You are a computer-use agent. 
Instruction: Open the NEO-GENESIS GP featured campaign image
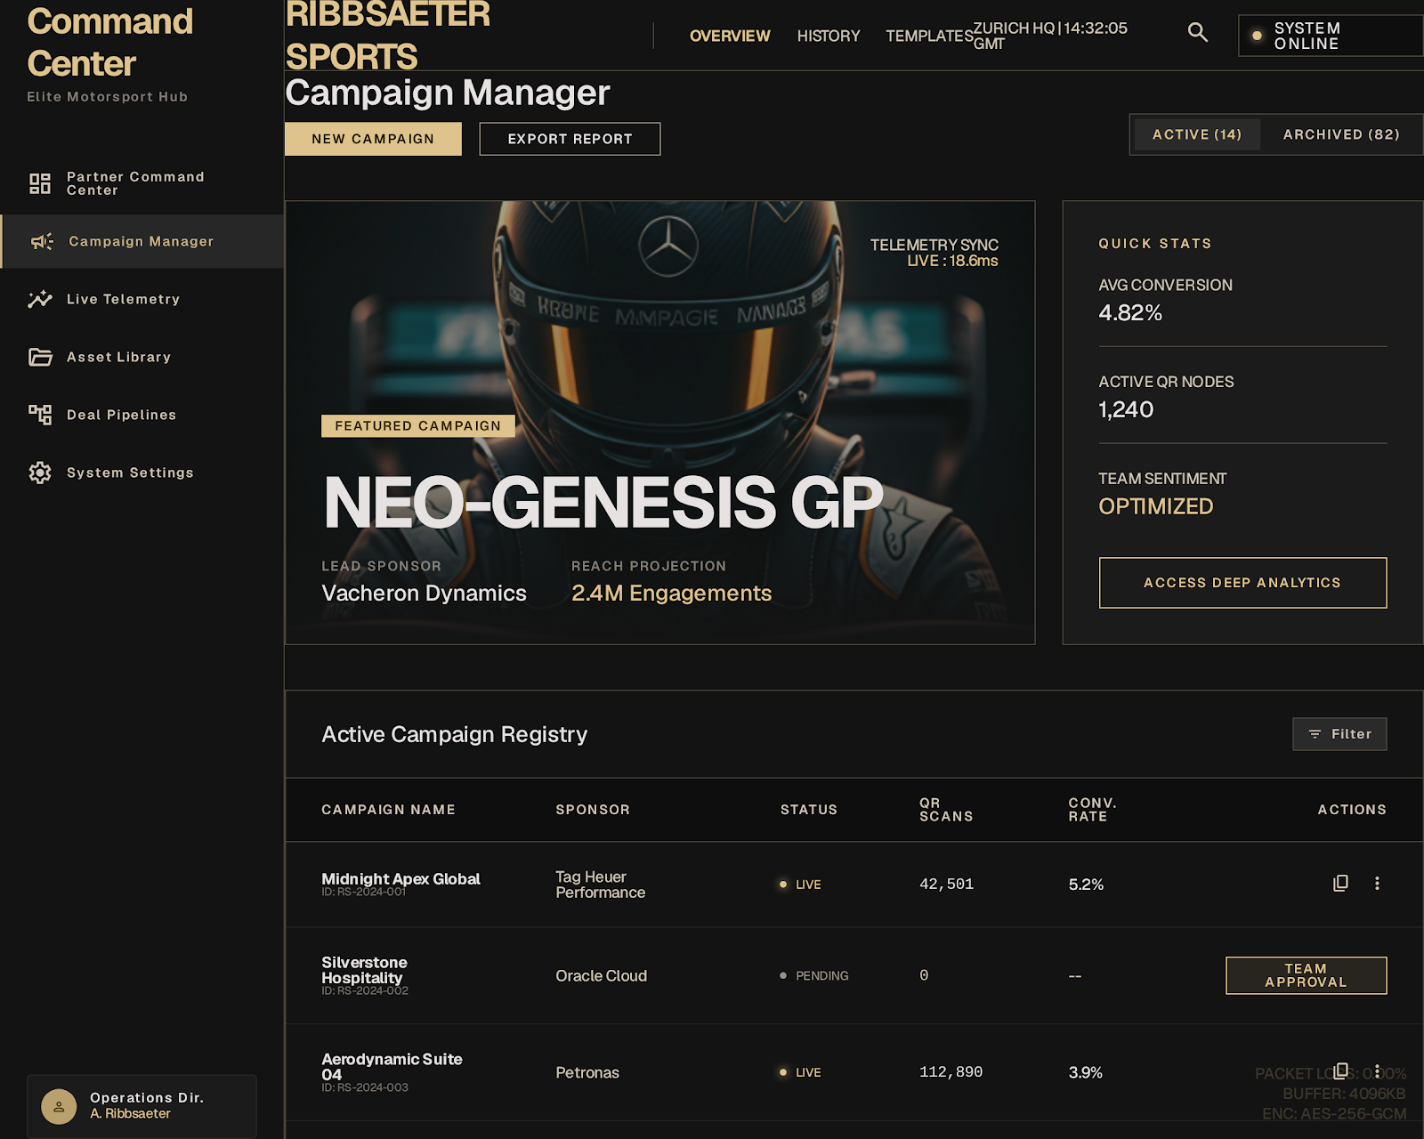(x=659, y=423)
